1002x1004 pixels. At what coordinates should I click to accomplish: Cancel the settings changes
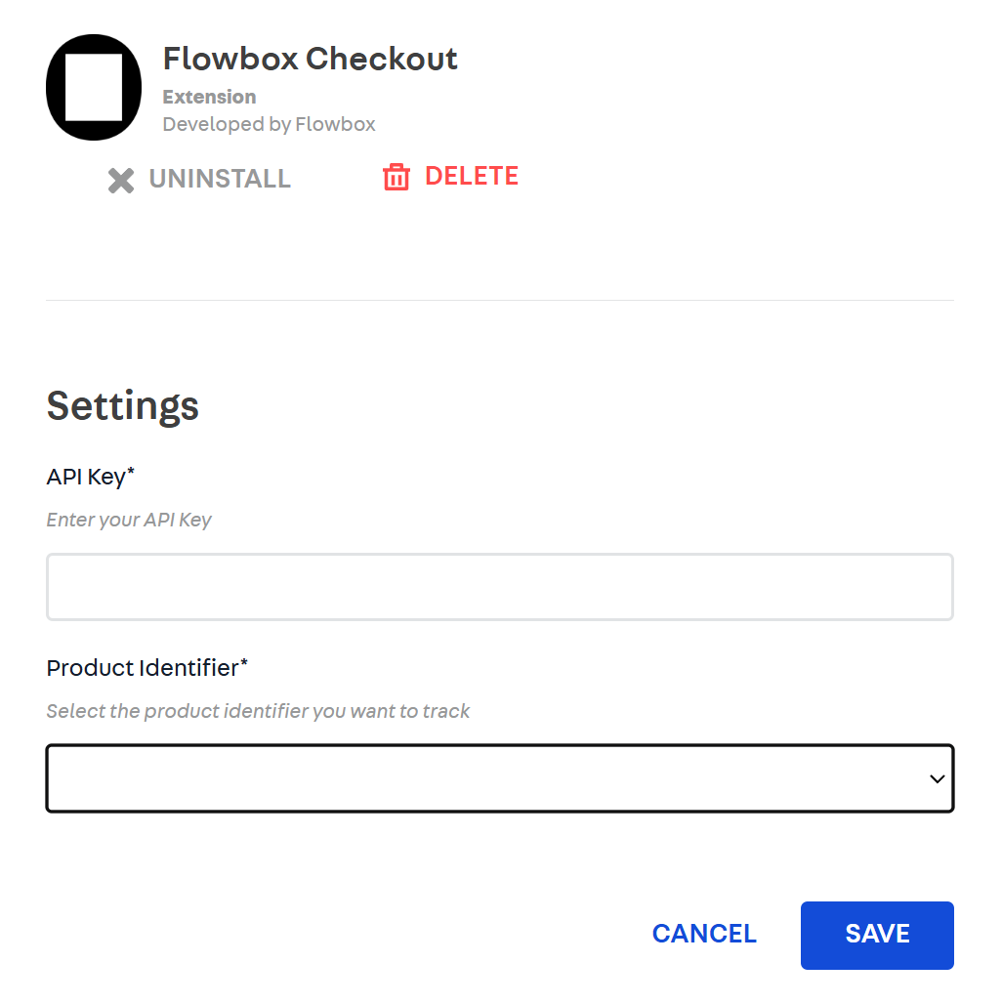coord(704,935)
